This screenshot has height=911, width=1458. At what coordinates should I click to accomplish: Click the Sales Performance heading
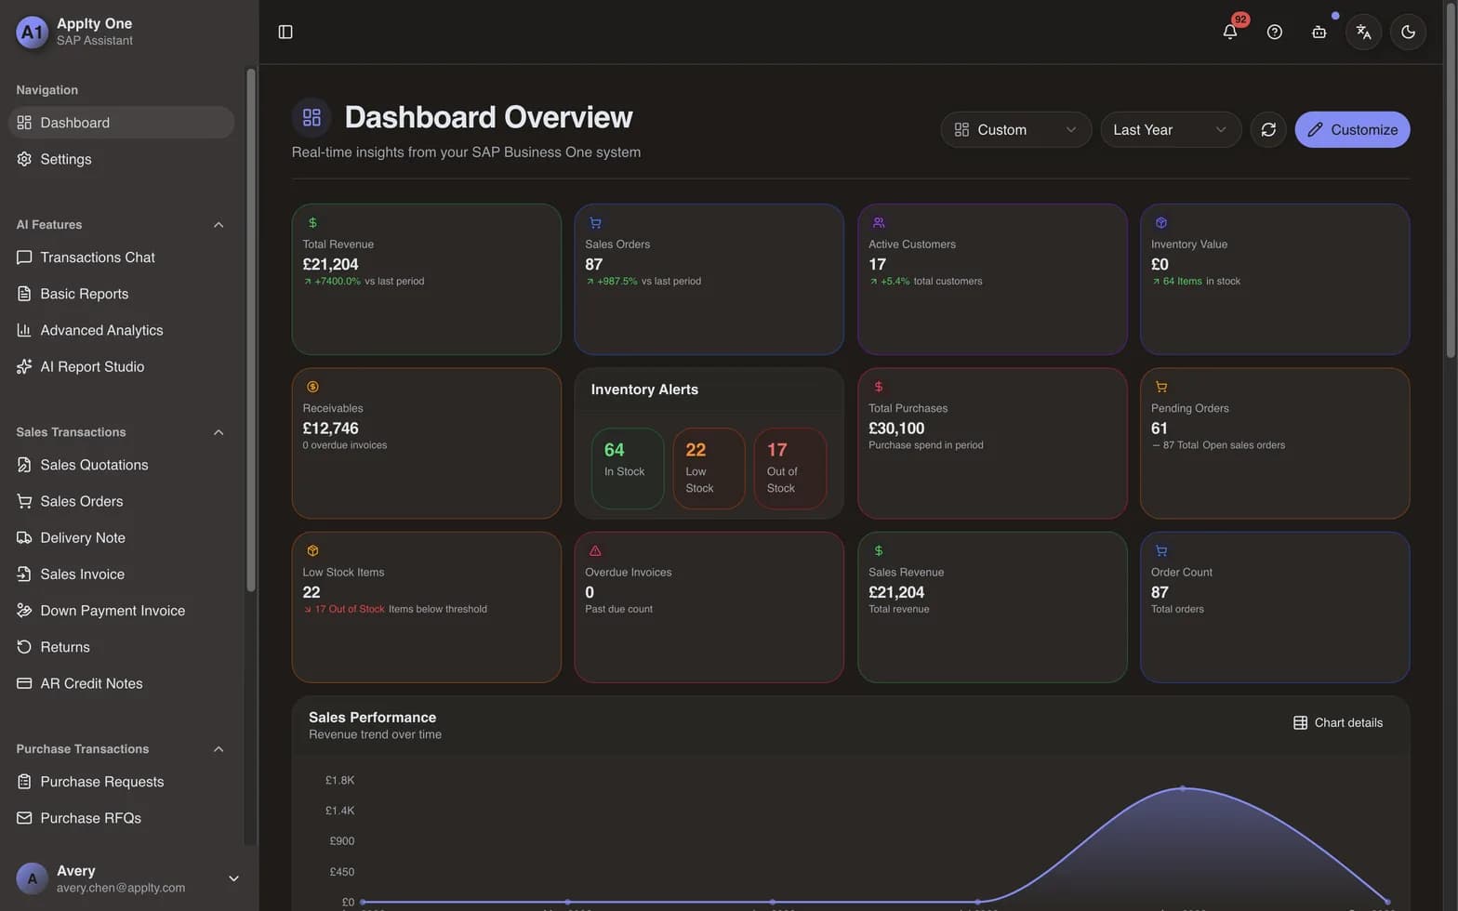(x=372, y=718)
